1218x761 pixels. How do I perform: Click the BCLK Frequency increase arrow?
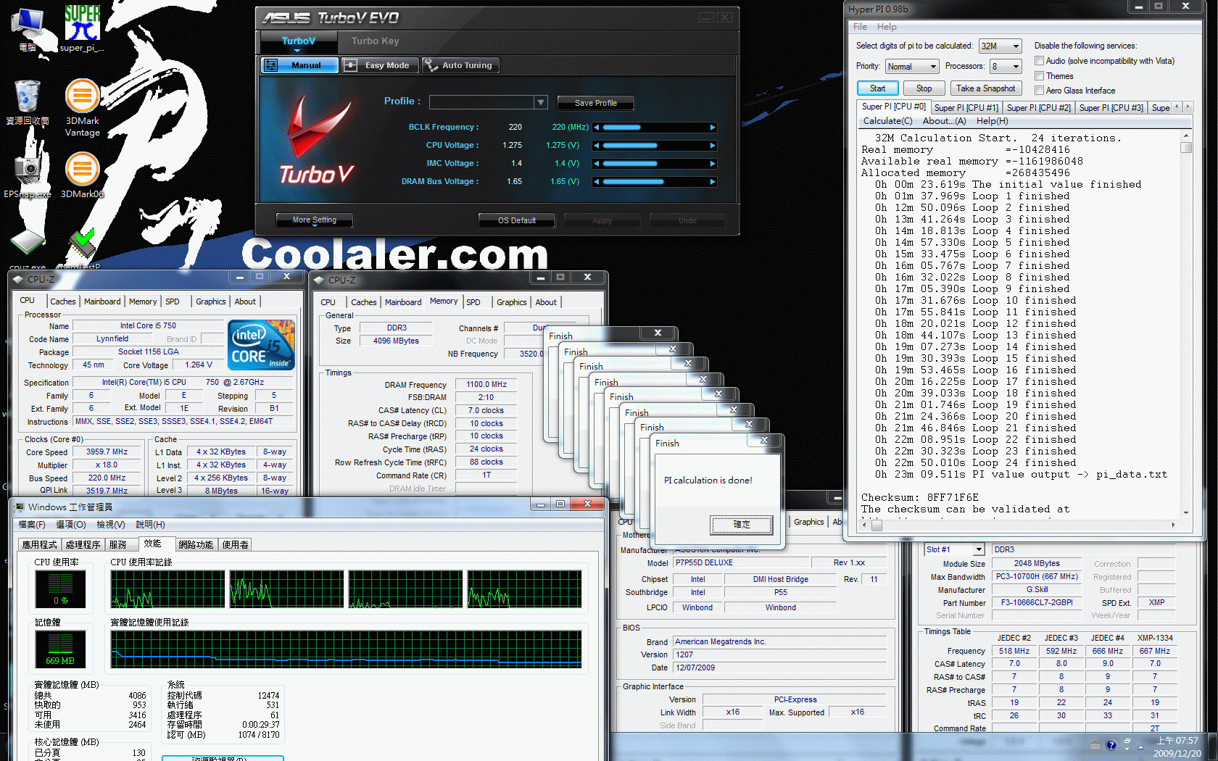coord(713,128)
